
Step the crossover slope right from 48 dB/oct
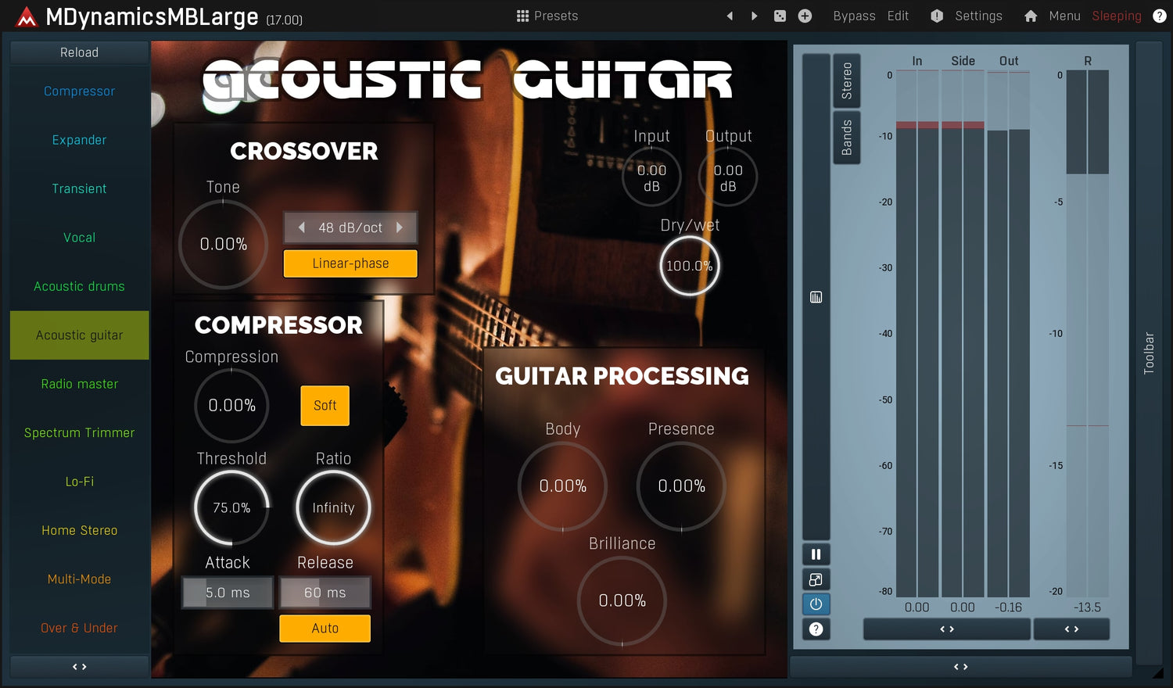(400, 228)
